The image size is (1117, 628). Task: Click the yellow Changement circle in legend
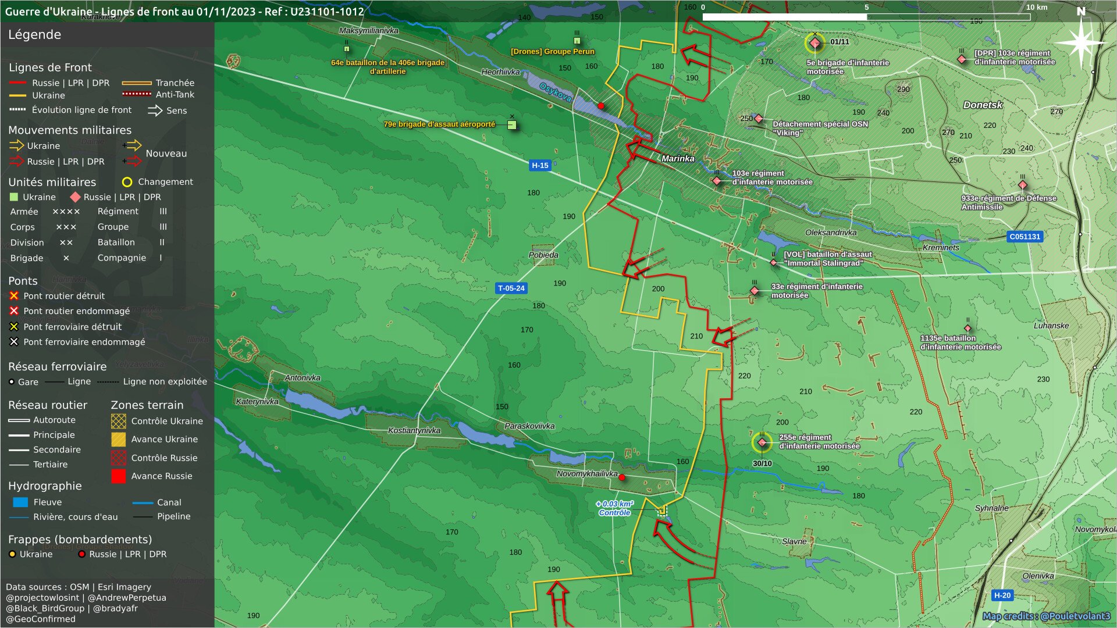tap(127, 182)
